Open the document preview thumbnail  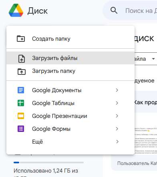pyautogui.click(x=146, y=134)
